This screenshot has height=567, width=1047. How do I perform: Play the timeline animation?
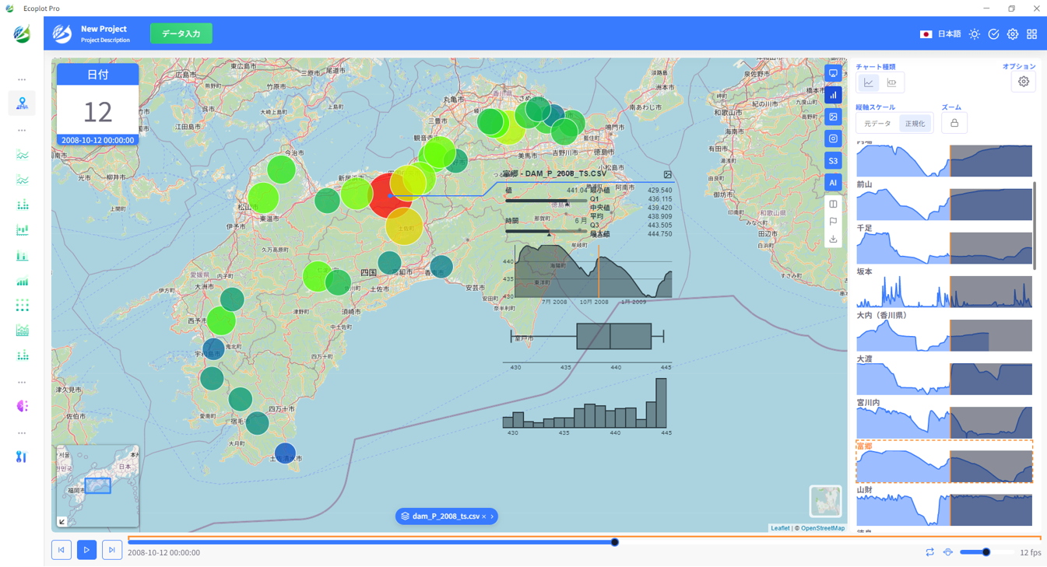(86, 550)
